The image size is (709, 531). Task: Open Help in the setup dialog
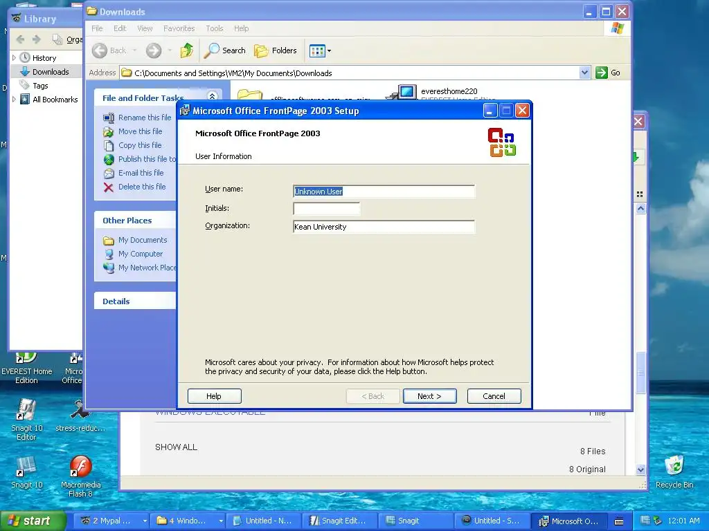(x=214, y=396)
